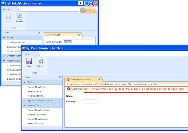Viewport: 188px width, 133px height.
Task: Select the Home ribbon tab in back window
Action: 6,9
